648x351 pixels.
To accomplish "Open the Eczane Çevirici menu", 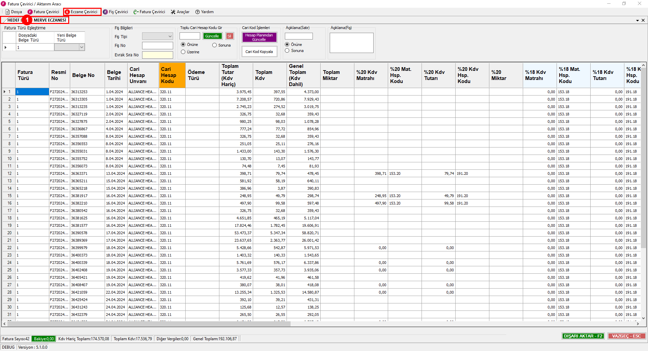I will tap(81, 12).
